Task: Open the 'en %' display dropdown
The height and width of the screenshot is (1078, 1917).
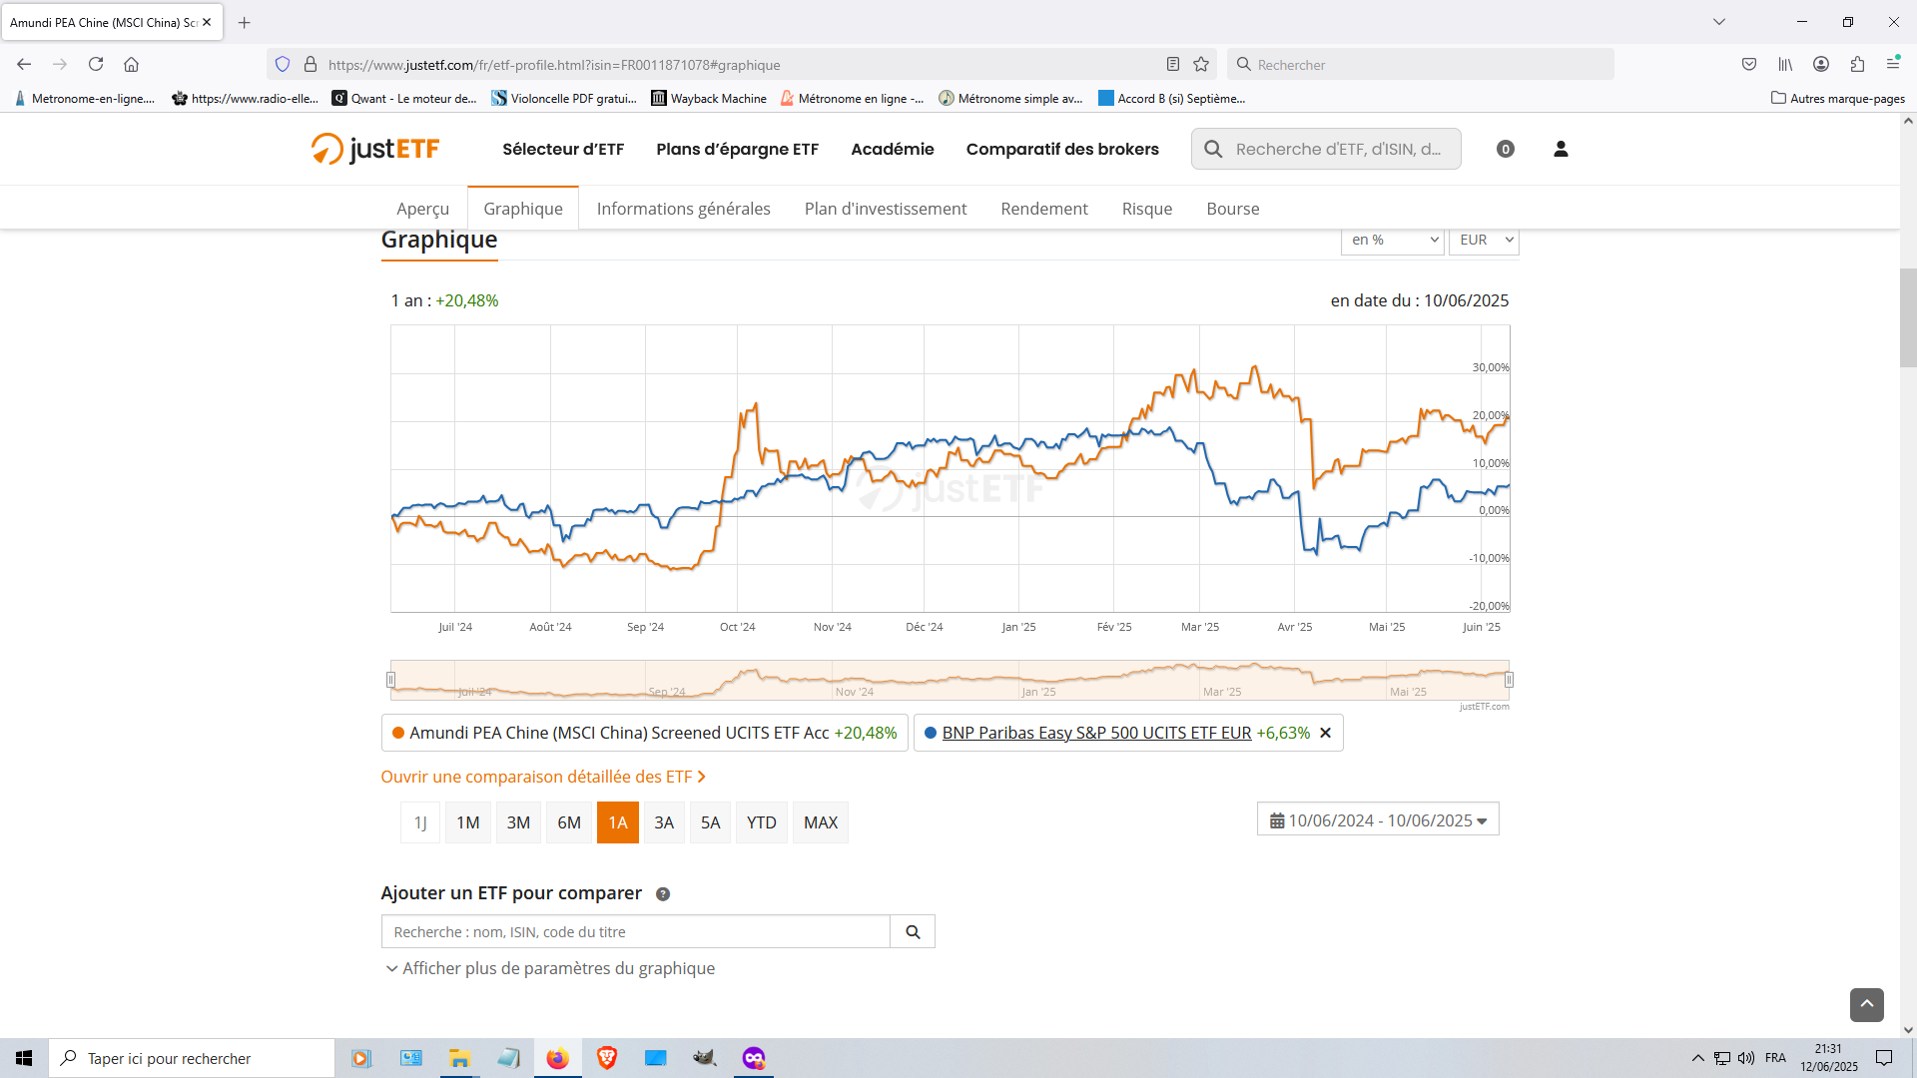Action: click(1393, 241)
